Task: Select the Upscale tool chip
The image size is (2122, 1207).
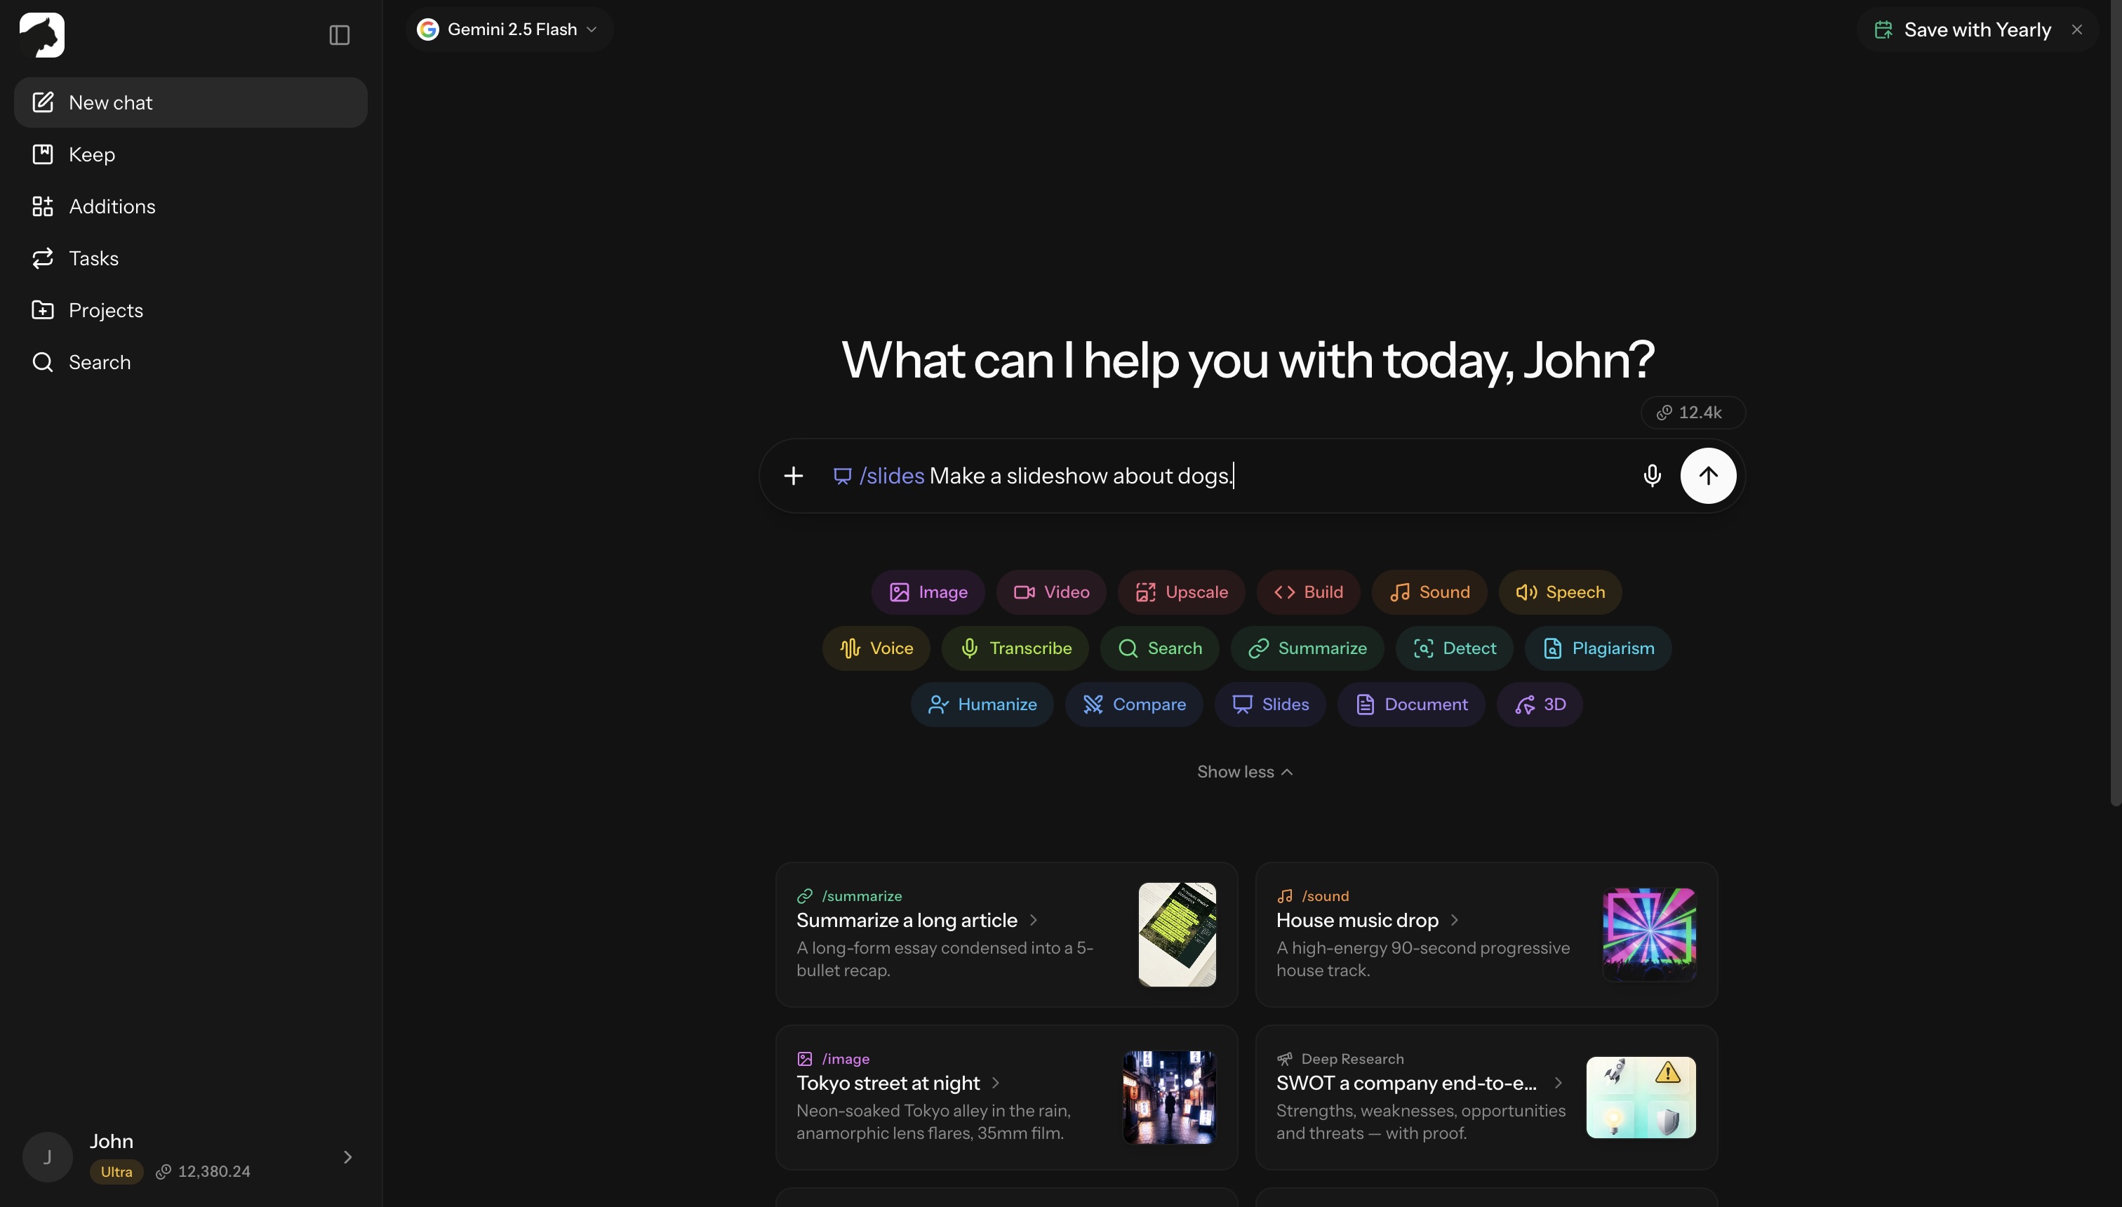Action: point(1181,592)
